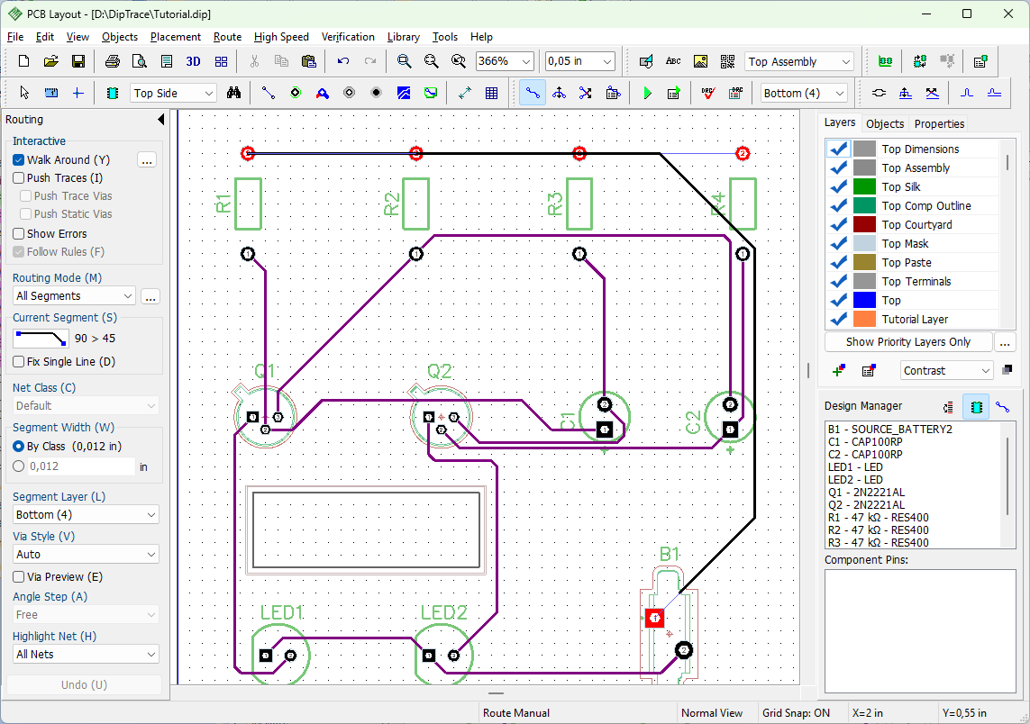Click the Place Component chip icon
This screenshot has width=1030, height=724.
click(113, 94)
